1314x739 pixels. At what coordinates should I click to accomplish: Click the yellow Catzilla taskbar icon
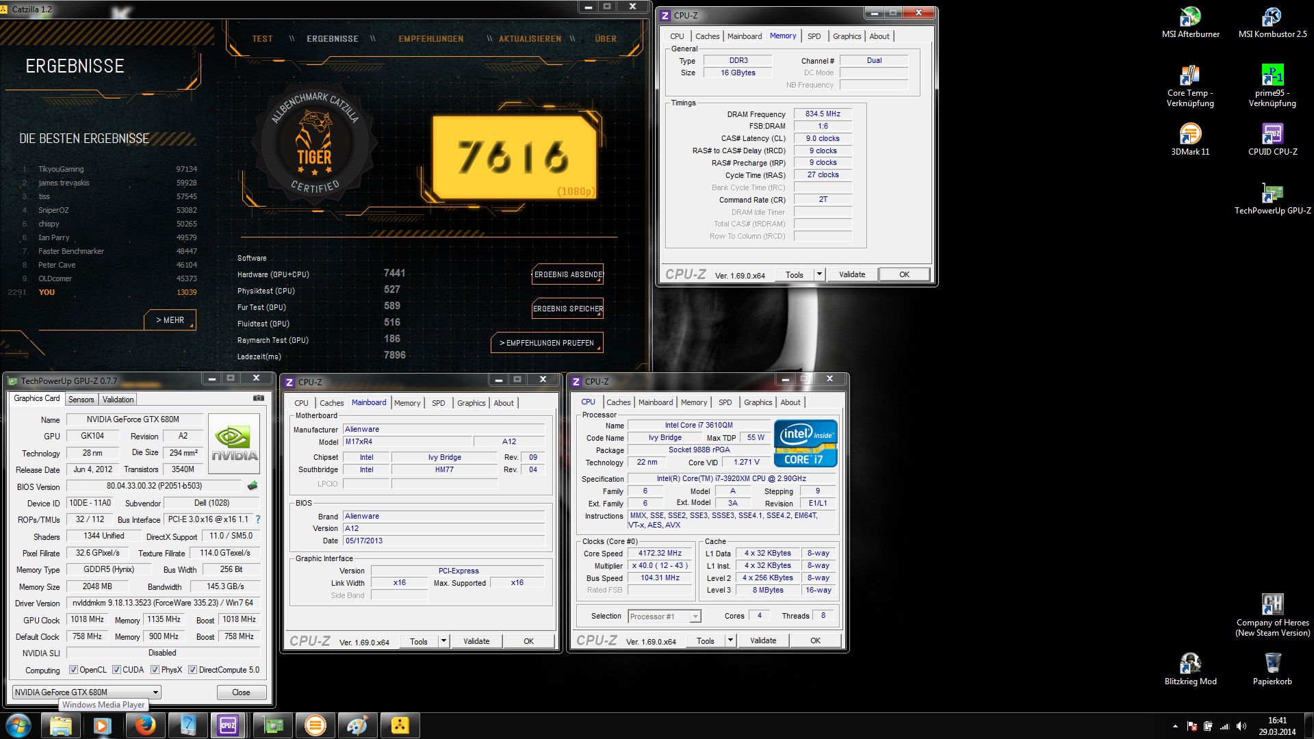[x=400, y=725]
